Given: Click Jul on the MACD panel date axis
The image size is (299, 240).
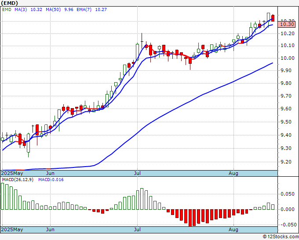Looking at the screenshot, I should point(137,229).
